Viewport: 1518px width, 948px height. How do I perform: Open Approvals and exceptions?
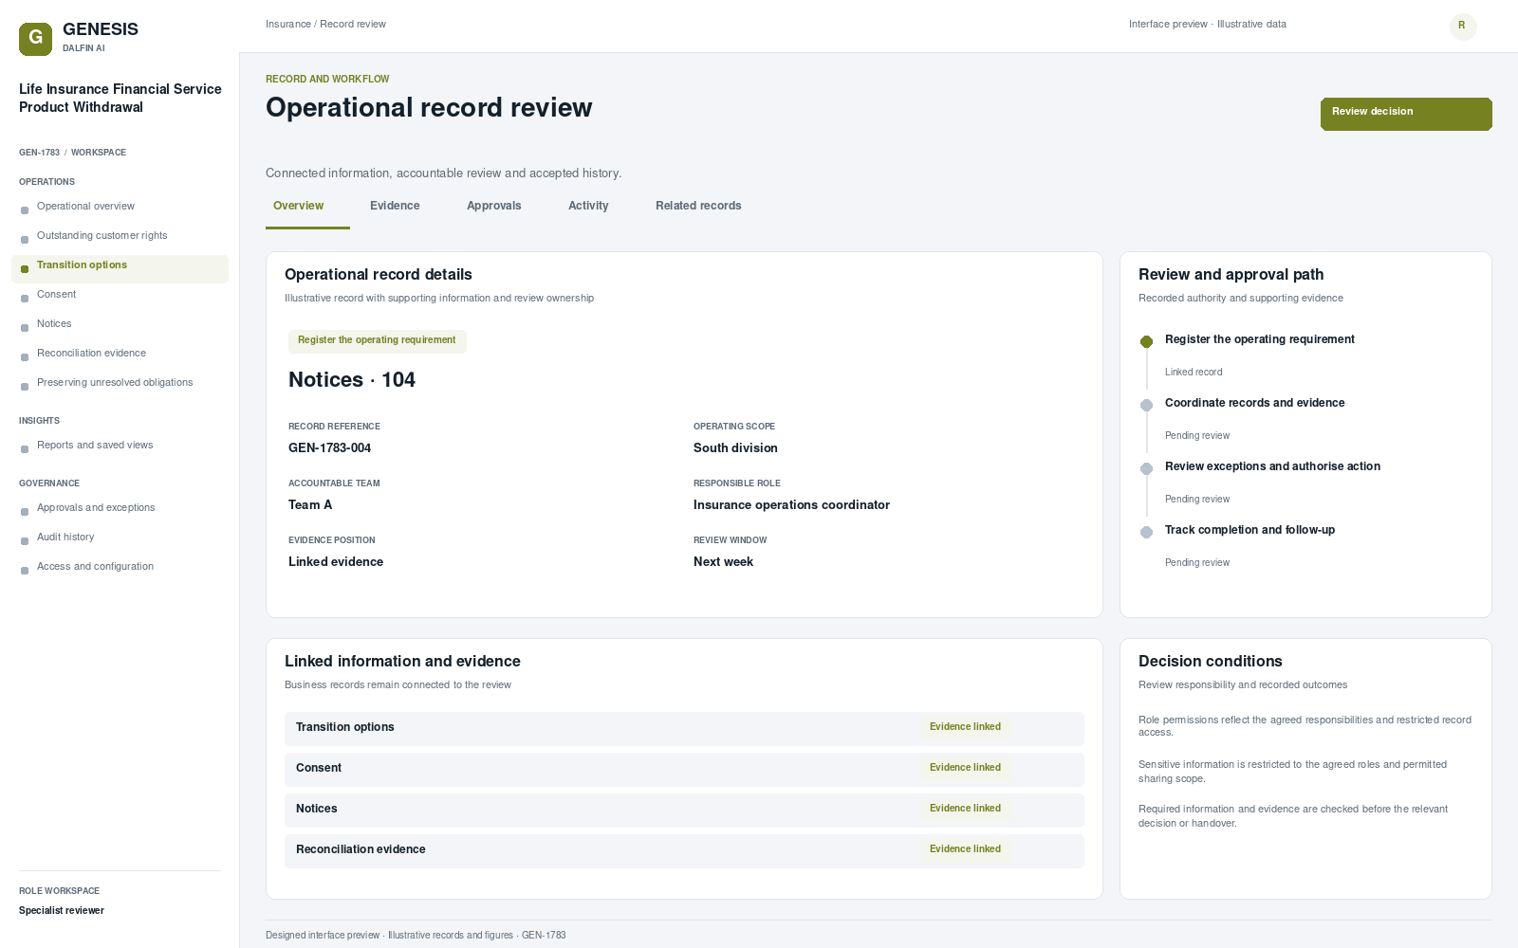point(120,508)
